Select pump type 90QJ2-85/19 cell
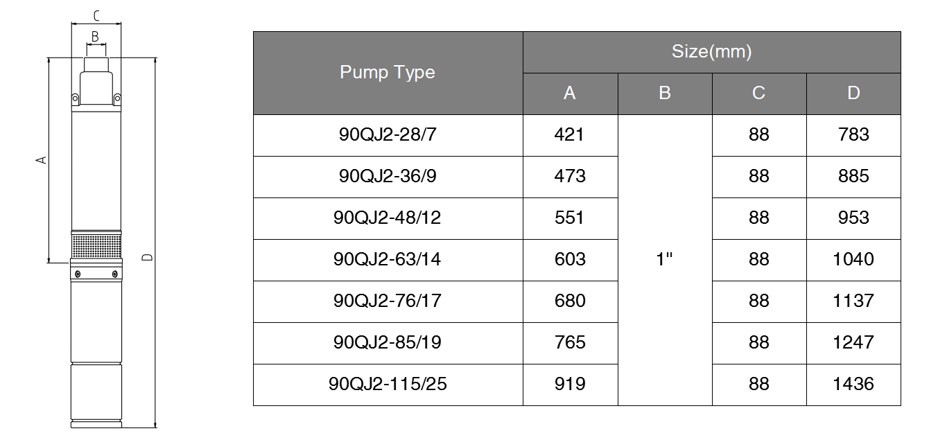The image size is (938, 440). (x=388, y=343)
